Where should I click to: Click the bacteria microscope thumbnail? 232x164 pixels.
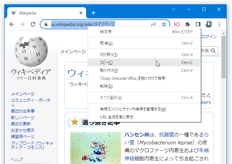click(x=95, y=148)
